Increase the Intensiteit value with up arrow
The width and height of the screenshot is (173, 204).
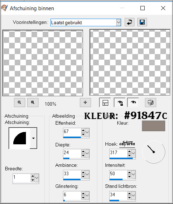(x=129, y=172)
